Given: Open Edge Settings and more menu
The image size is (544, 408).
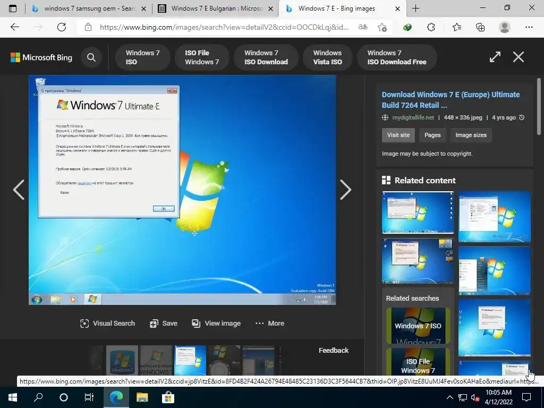Looking at the screenshot, I should (x=529, y=27).
